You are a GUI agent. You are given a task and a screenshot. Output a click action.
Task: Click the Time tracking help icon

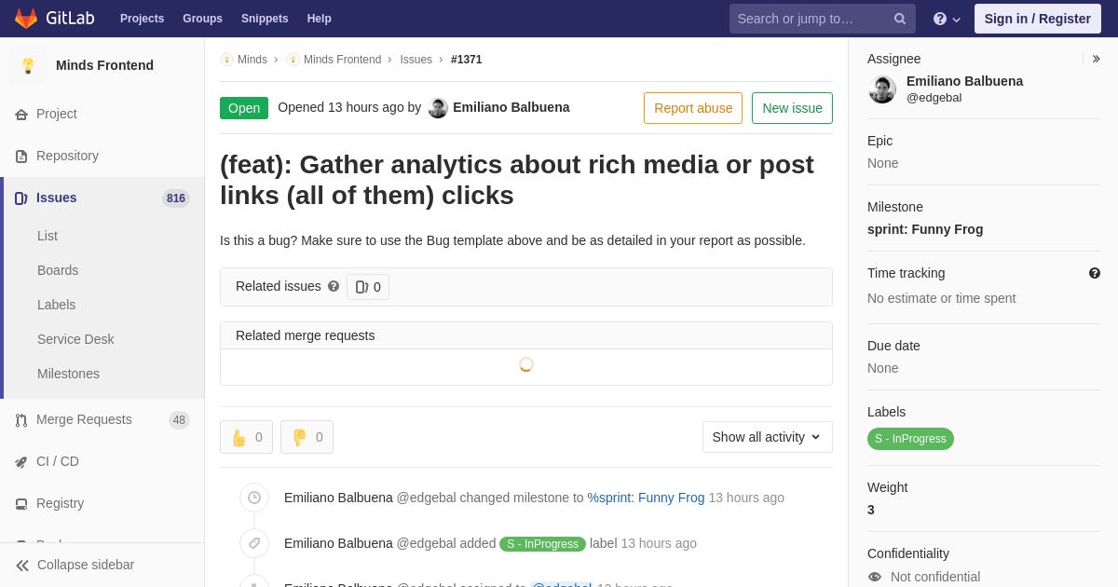(1095, 273)
